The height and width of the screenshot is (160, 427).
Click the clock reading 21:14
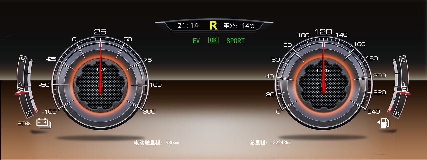[188, 25]
